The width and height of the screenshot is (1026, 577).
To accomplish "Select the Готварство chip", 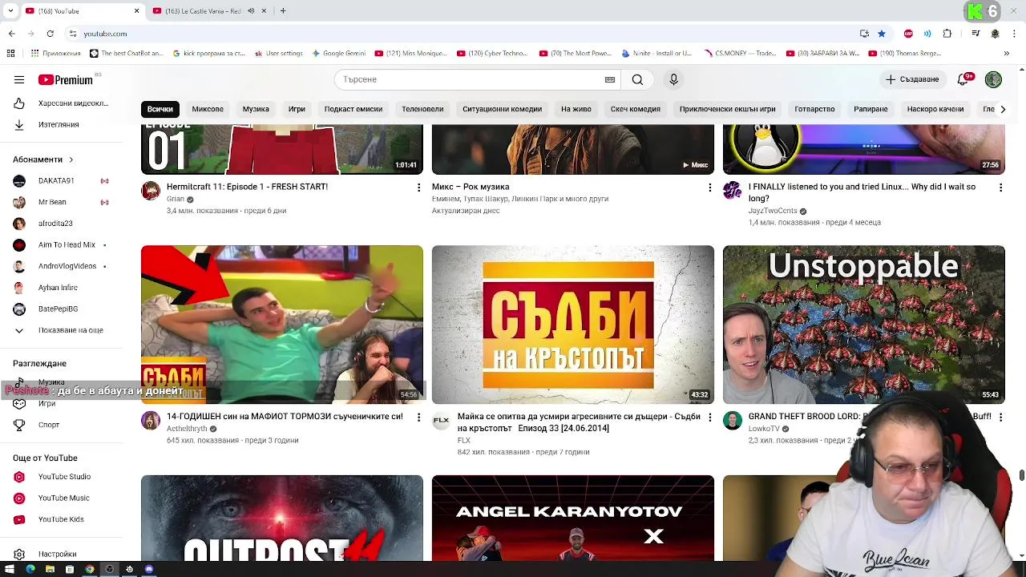I will pos(814,109).
